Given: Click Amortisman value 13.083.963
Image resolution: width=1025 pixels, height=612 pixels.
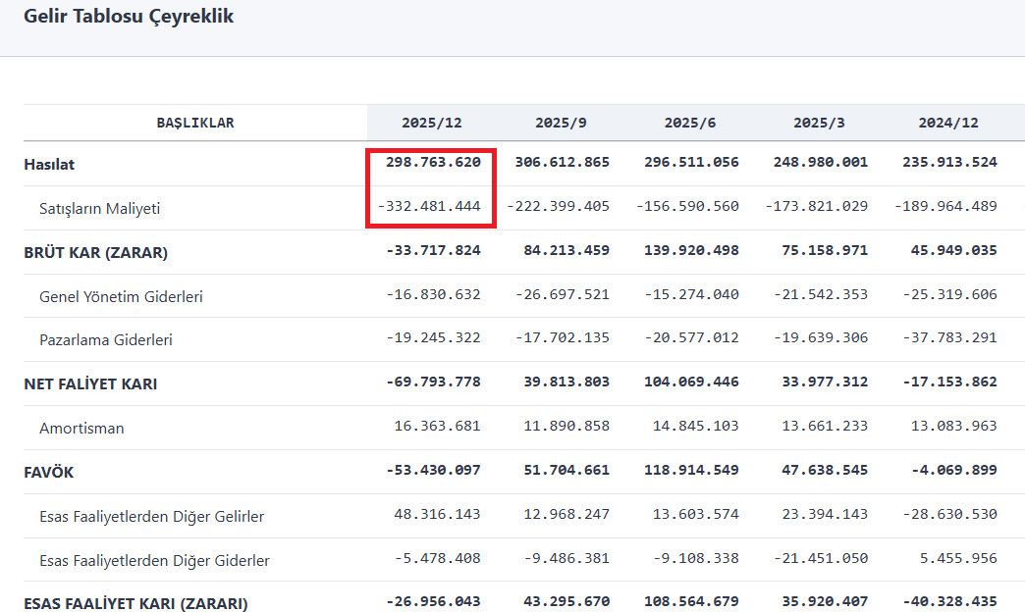Looking at the screenshot, I should click(953, 426).
